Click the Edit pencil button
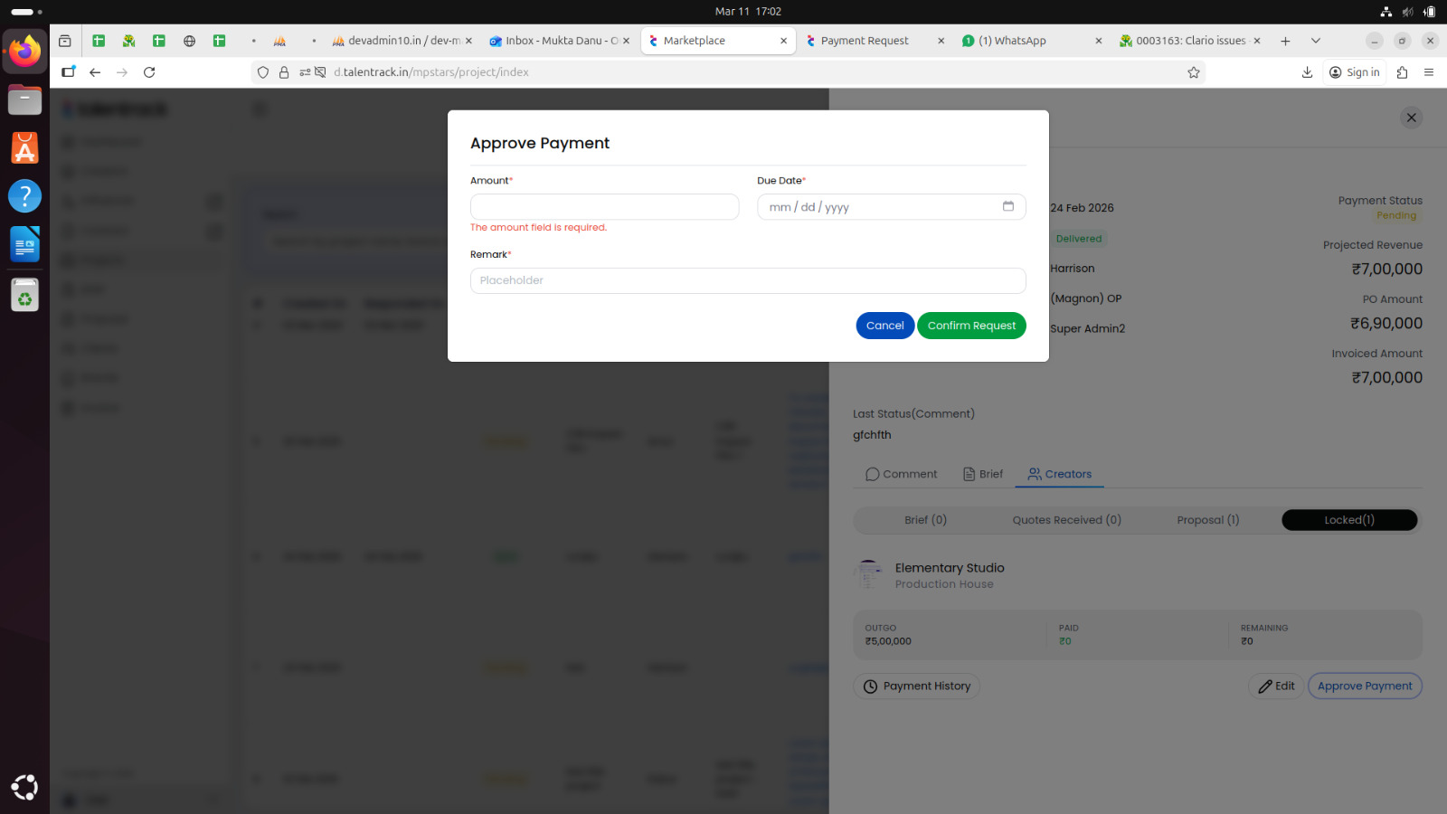Screen dimensions: 1447x814 1276,686
